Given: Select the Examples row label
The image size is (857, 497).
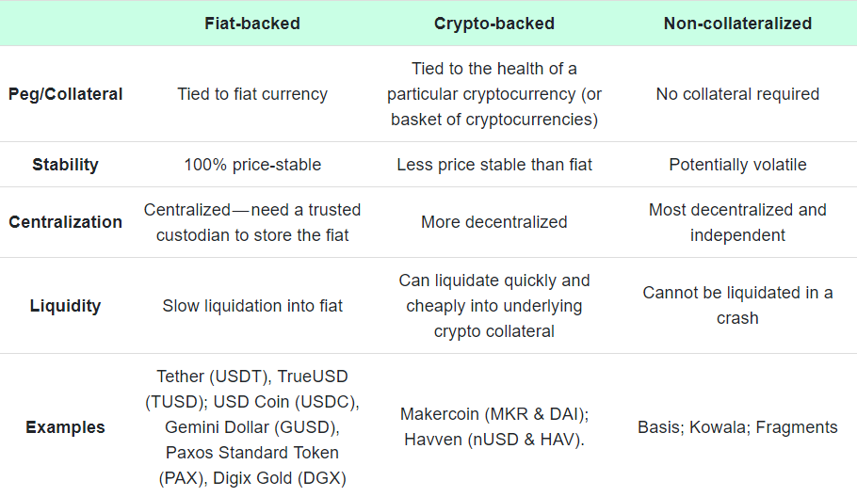Looking at the screenshot, I should tap(65, 427).
